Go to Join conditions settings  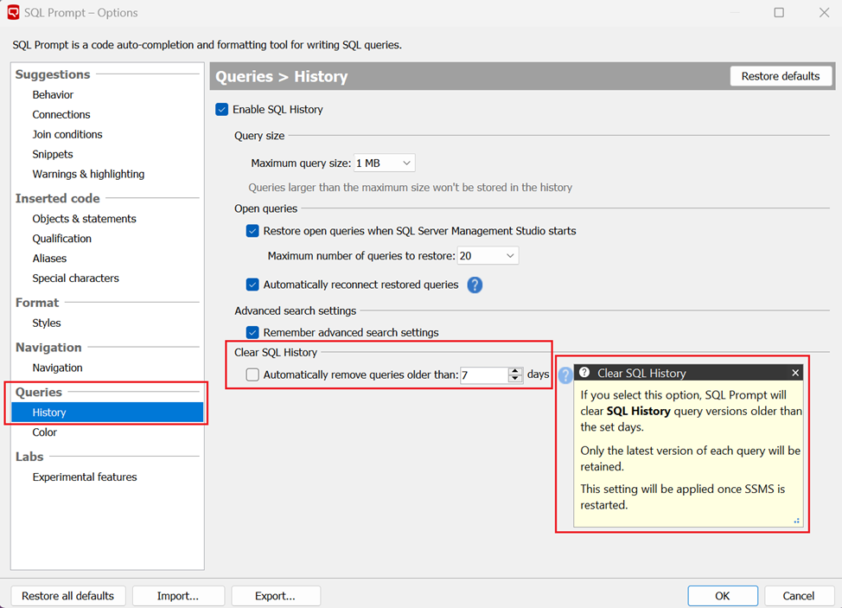pos(67,134)
